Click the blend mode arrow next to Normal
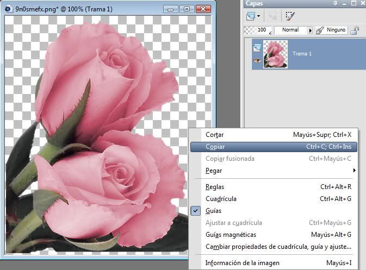The height and width of the screenshot is (270, 366). [x=310, y=30]
